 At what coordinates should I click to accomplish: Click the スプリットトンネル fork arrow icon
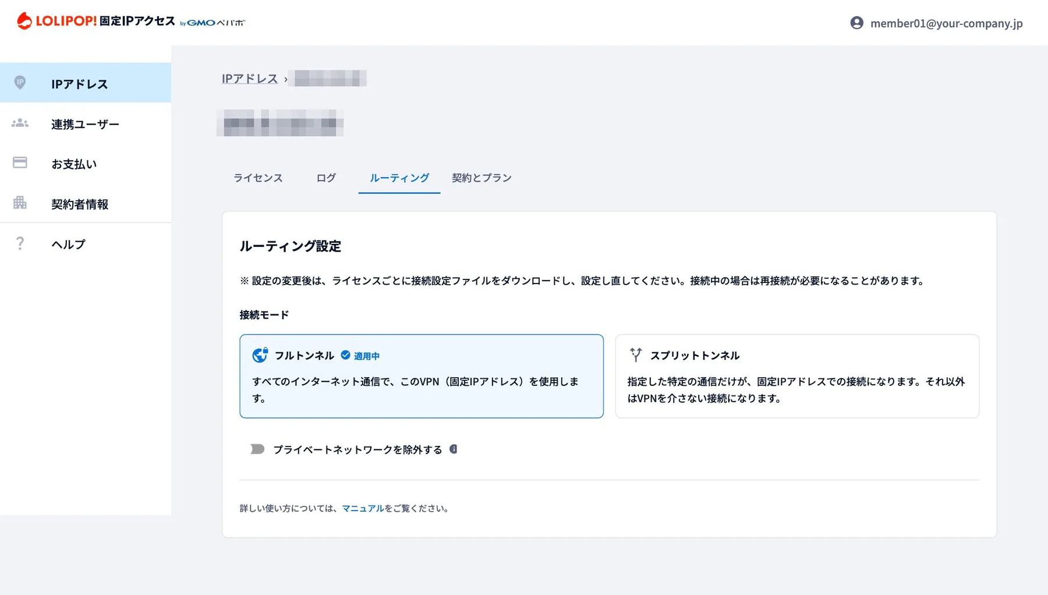(636, 355)
